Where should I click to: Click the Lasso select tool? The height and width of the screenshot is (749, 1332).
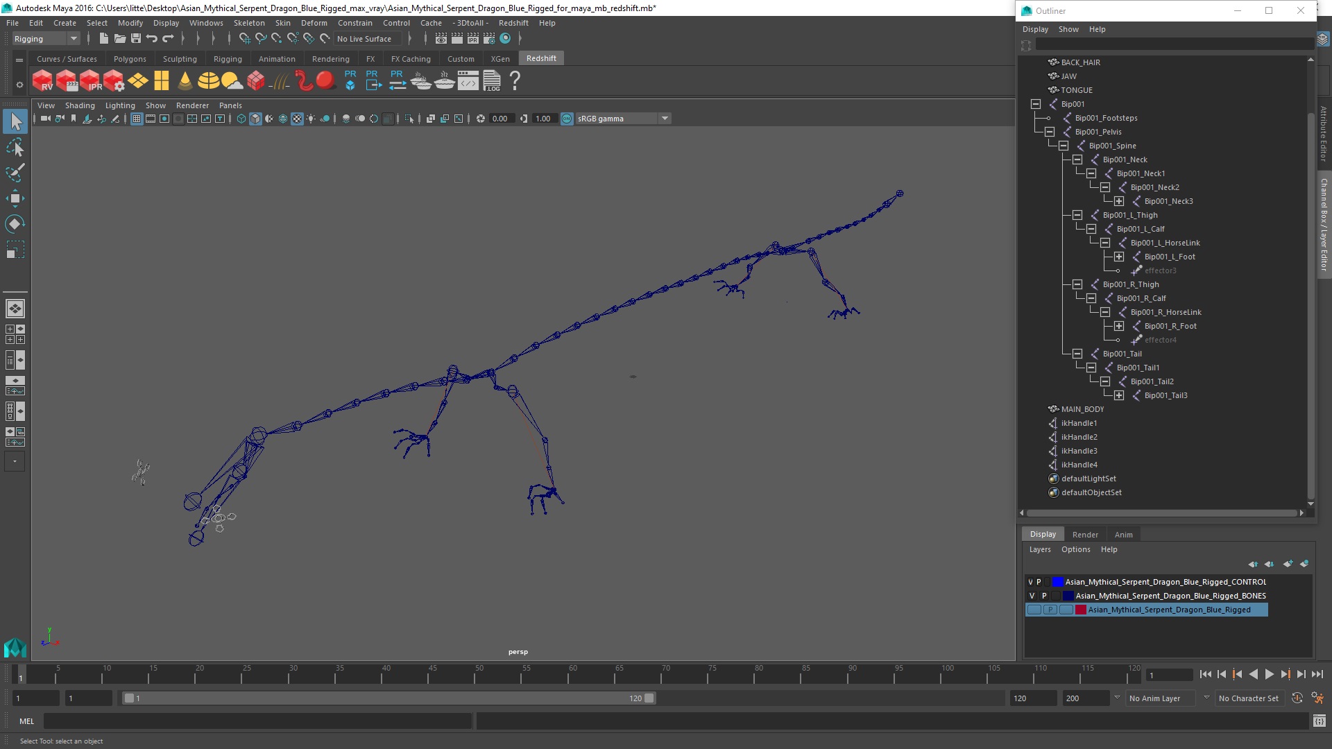tap(15, 147)
